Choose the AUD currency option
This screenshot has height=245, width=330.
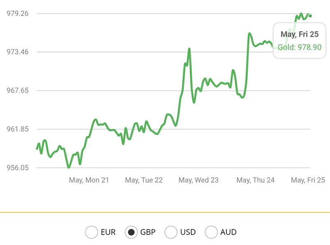(211, 232)
